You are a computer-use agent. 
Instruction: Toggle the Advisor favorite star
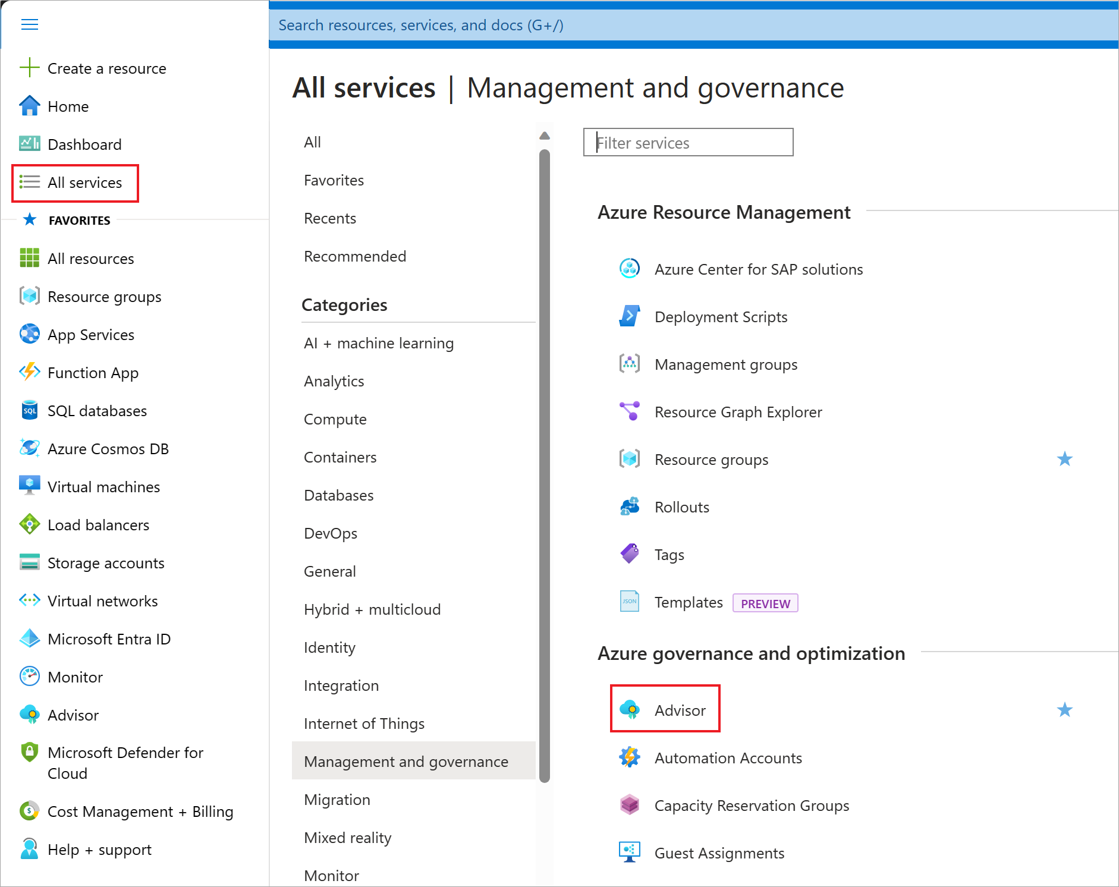point(1064,710)
